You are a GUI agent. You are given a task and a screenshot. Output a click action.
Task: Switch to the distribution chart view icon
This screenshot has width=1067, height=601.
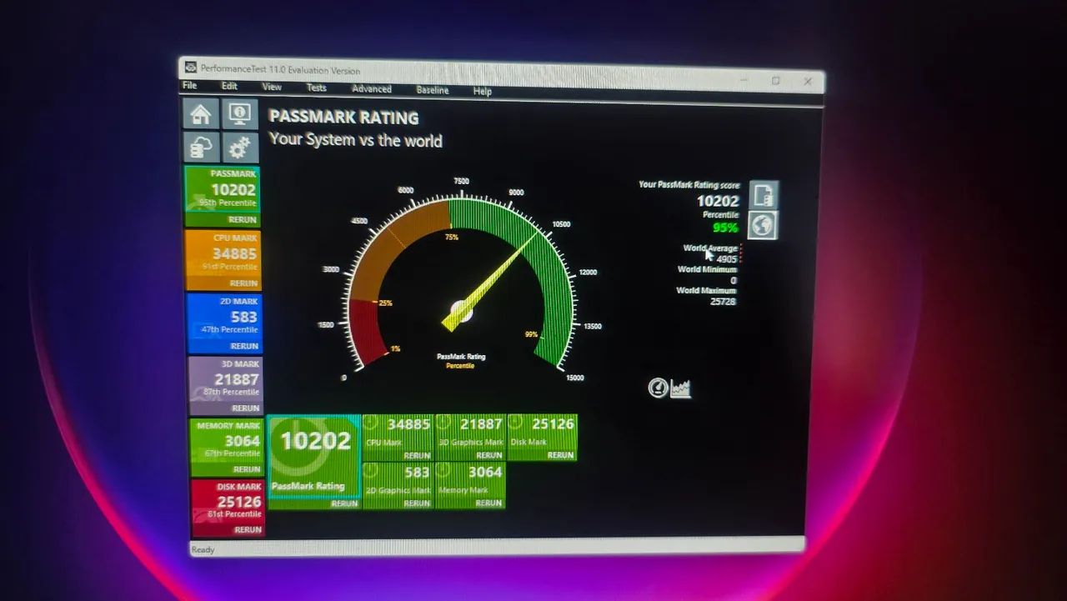pyautogui.click(x=681, y=388)
